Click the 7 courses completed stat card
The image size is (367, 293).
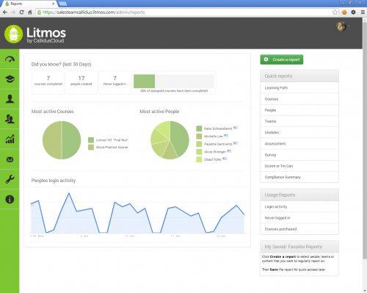48,82
